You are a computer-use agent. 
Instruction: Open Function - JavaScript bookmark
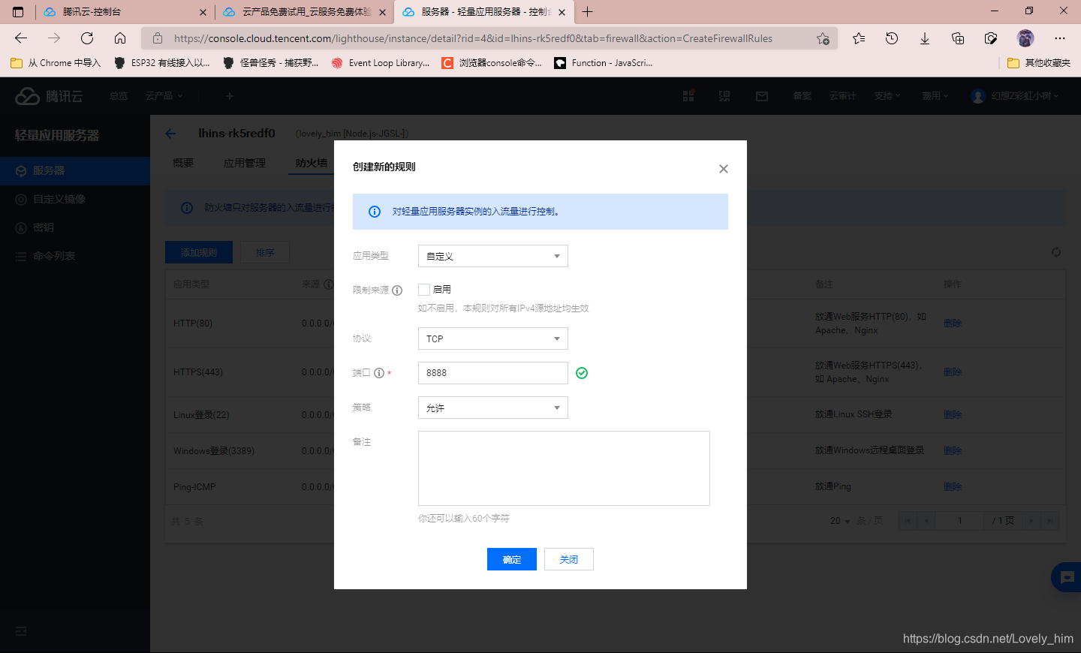click(604, 63)
